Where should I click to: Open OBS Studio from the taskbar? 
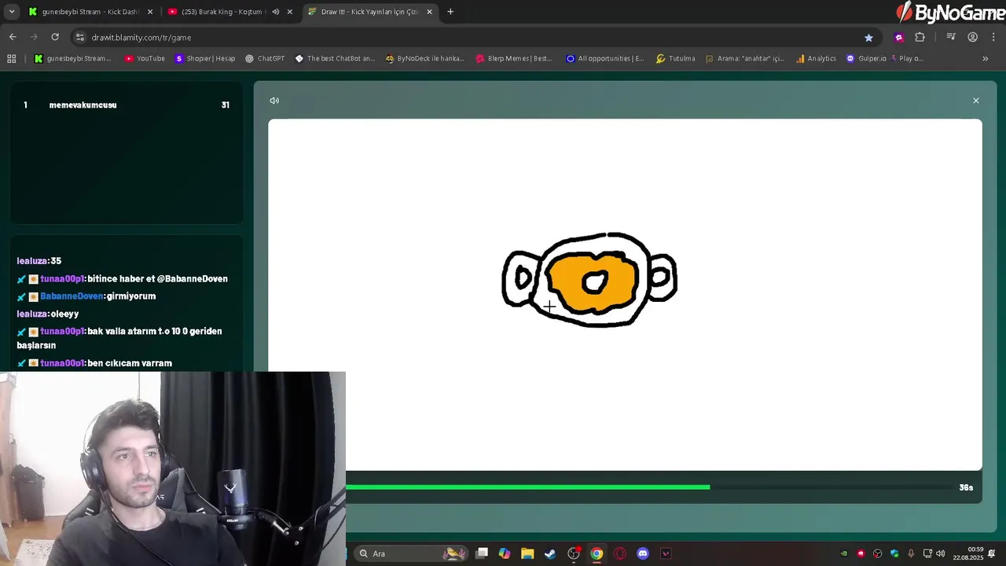pos(574,553)
